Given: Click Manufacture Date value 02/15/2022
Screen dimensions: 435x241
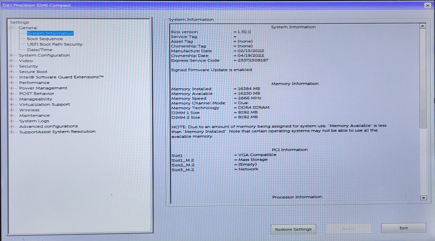Looking at the screenshot, I should pos(251,51).
